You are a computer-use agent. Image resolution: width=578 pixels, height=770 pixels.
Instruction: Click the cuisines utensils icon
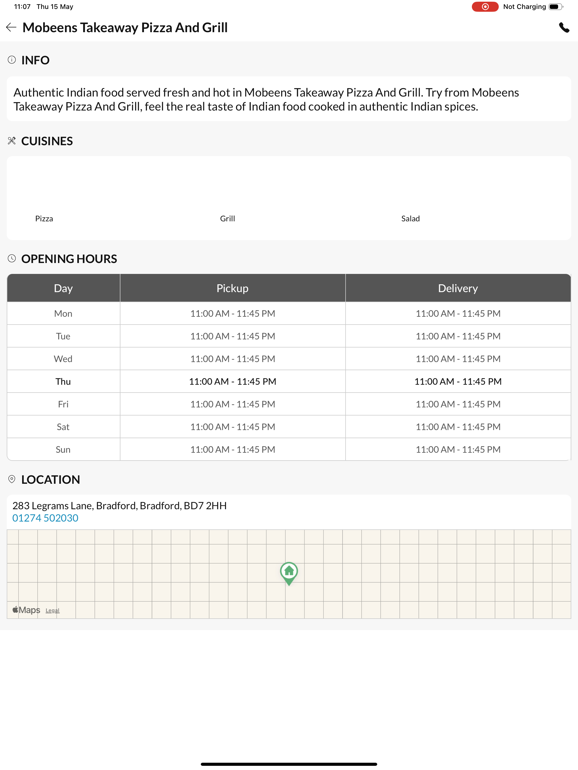point(12,141)
